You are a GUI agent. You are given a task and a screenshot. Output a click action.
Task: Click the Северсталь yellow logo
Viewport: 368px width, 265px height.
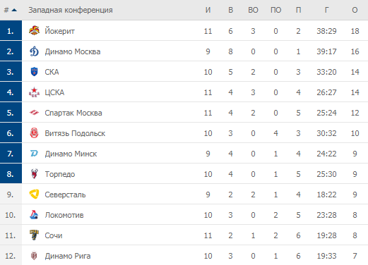coord(34,195)
